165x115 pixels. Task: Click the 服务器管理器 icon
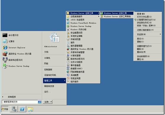point(68,46)
